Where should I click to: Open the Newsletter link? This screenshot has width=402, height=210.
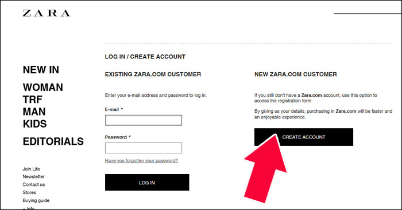click(x=33, y=177)
